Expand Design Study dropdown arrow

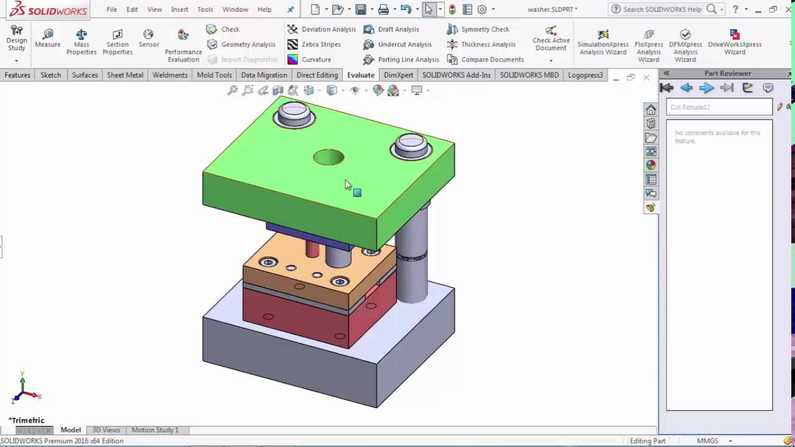17,61
